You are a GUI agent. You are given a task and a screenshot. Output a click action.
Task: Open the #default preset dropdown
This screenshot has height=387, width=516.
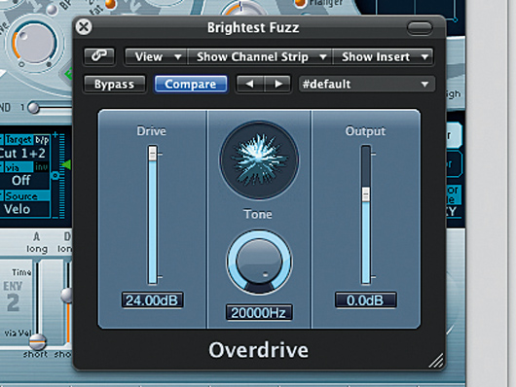coord(366,85)
